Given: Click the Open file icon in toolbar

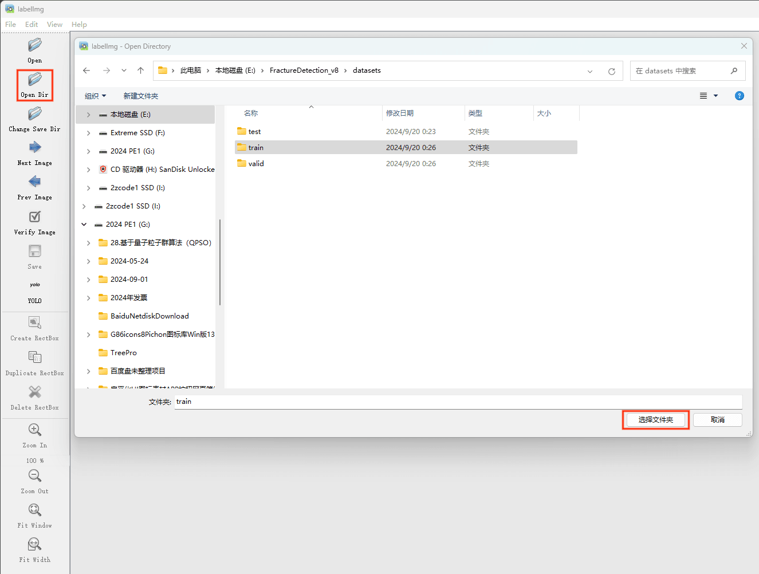Looking at the screenshot, I should pos(35,45).
